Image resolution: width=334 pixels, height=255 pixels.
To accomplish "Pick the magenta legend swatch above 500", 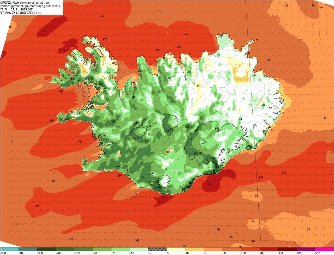I will (324, 249).
